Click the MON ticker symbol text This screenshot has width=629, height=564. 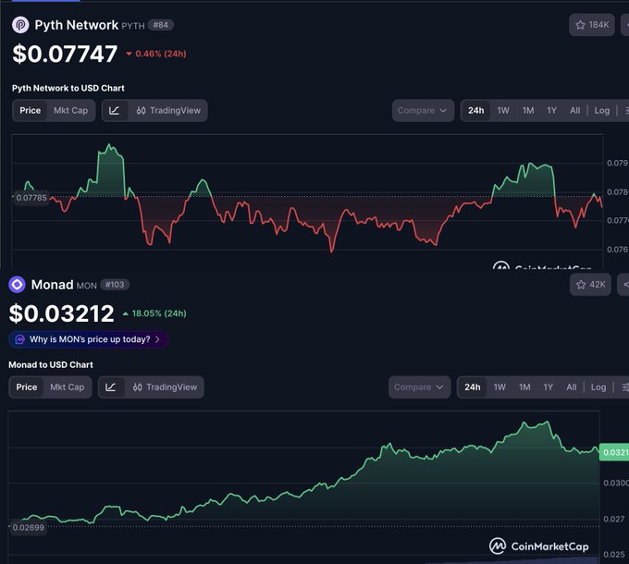(87, 286)
